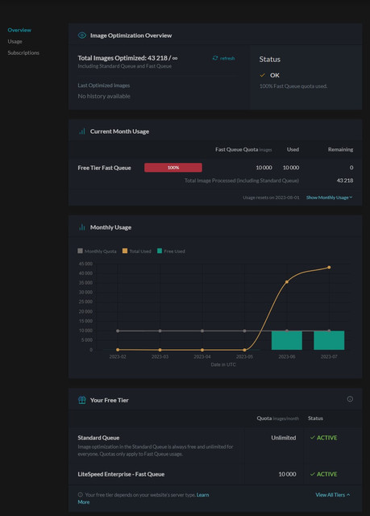Click the eye icon beside Image Optimization Overview
This screenshot has width=370, height=516.
pyautogui.click(x=82, y=35)
